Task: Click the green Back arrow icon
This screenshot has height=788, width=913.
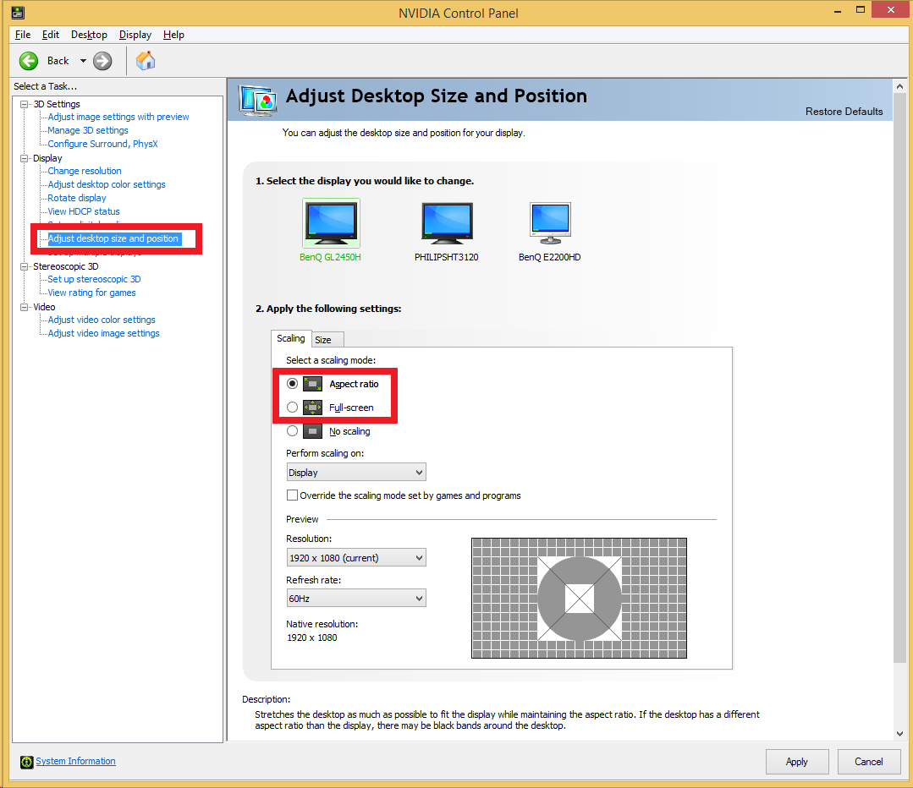Action: [x=29, y=61]
